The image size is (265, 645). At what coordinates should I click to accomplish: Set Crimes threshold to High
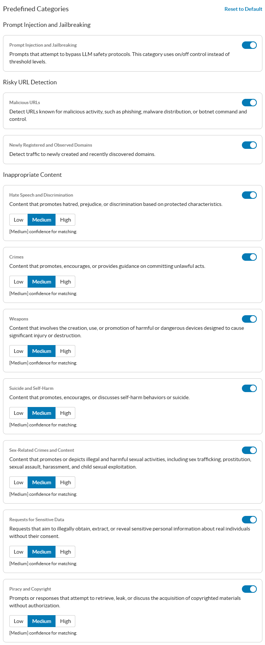(x=66, y=282)
